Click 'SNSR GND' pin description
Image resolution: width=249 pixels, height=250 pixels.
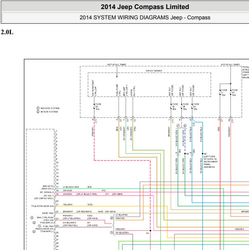48,213
